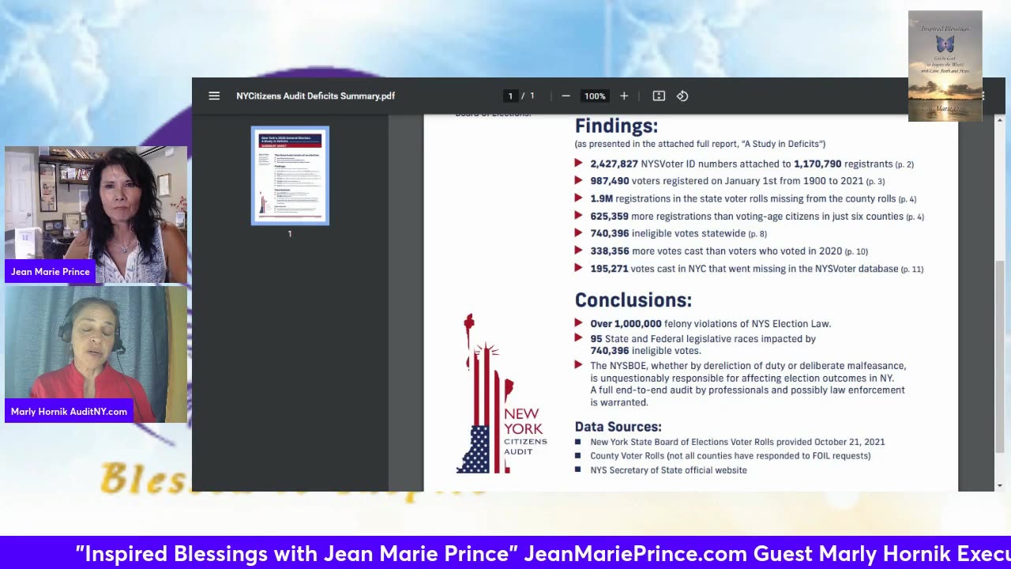Click the Conclusions heading
Image resolution: width=1011 pixels, height=569 pixels.
pyautogui.click(x=633, y=300)
